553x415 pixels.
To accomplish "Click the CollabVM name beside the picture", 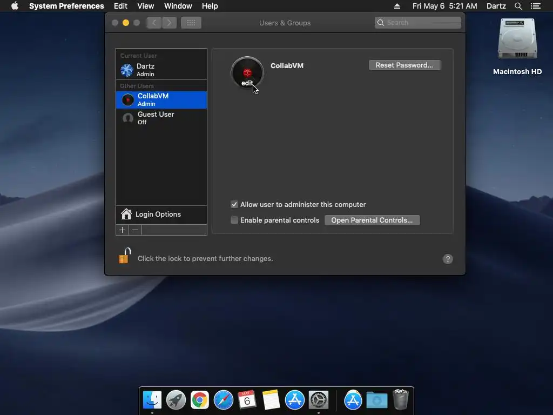I will (287, 65).
